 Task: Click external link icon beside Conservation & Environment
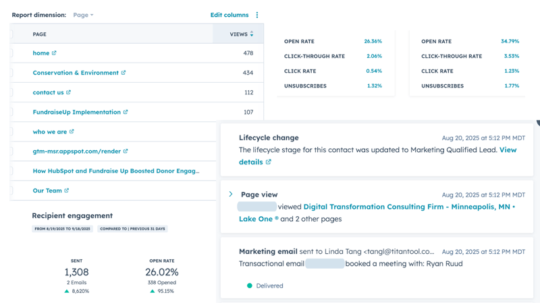(x=124, y=73)
